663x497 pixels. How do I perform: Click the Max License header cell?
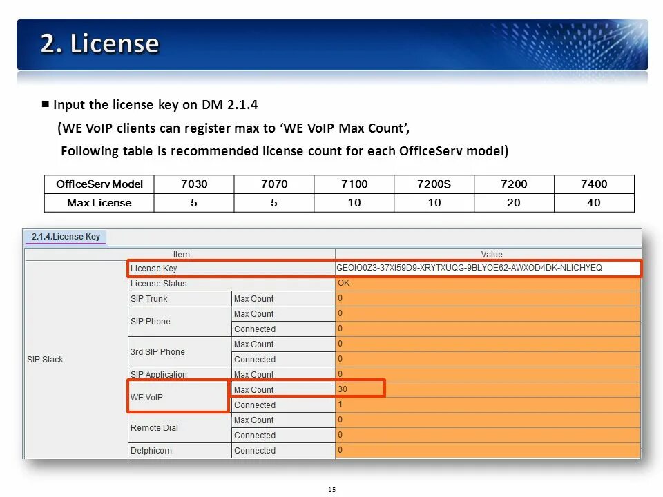tap(99, 203)
